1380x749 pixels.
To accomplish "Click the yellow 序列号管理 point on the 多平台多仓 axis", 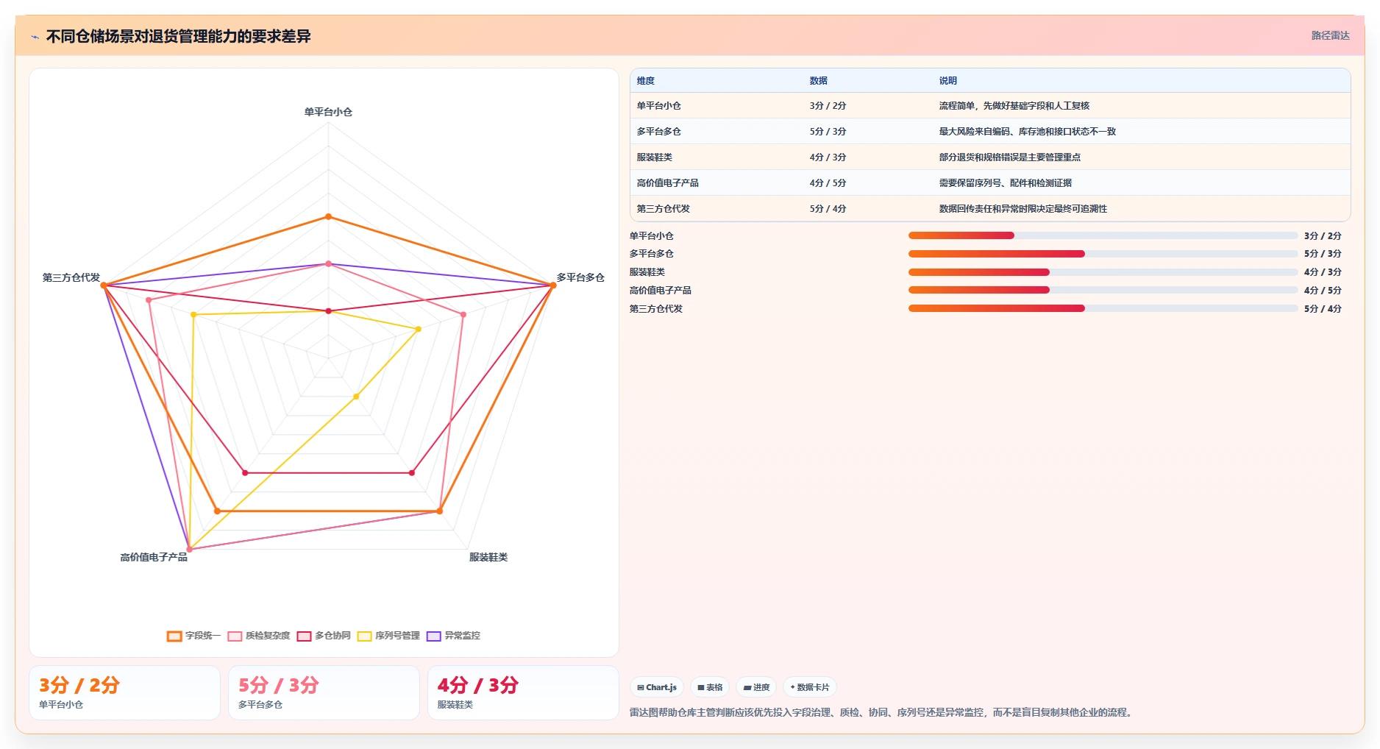I will click(419, 329).
